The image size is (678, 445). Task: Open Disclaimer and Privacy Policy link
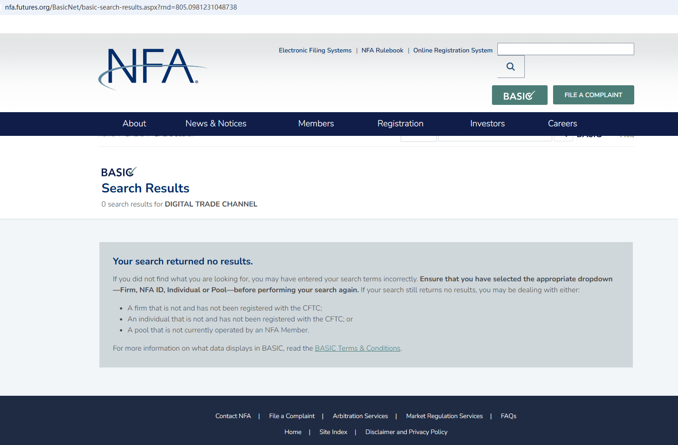406,432
